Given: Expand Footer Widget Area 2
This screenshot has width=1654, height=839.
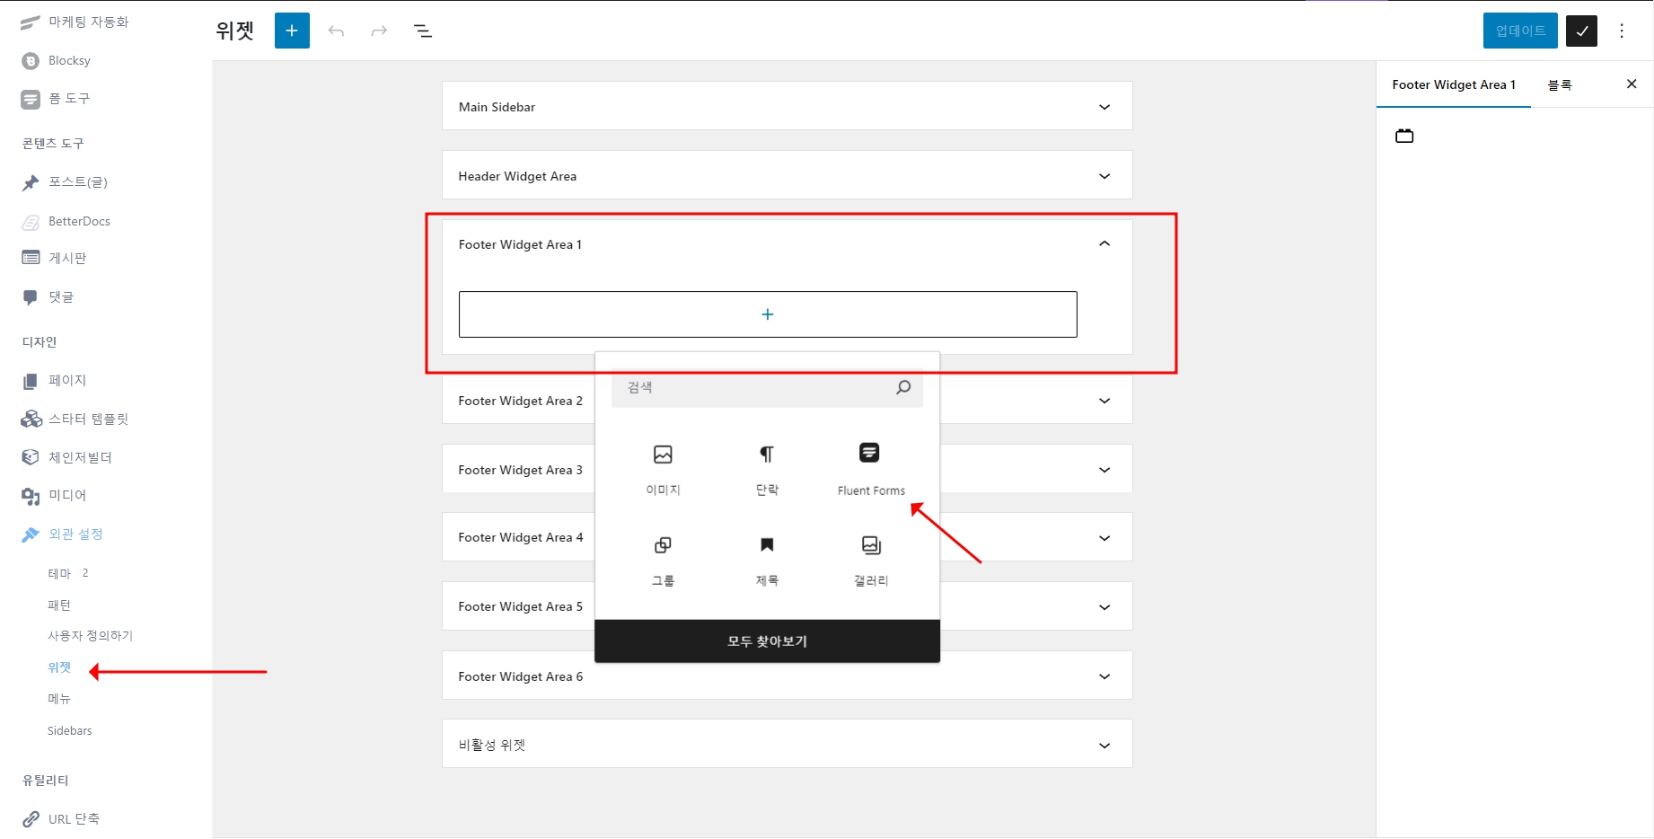Looking at the screenshot, I should point(1104,401).
